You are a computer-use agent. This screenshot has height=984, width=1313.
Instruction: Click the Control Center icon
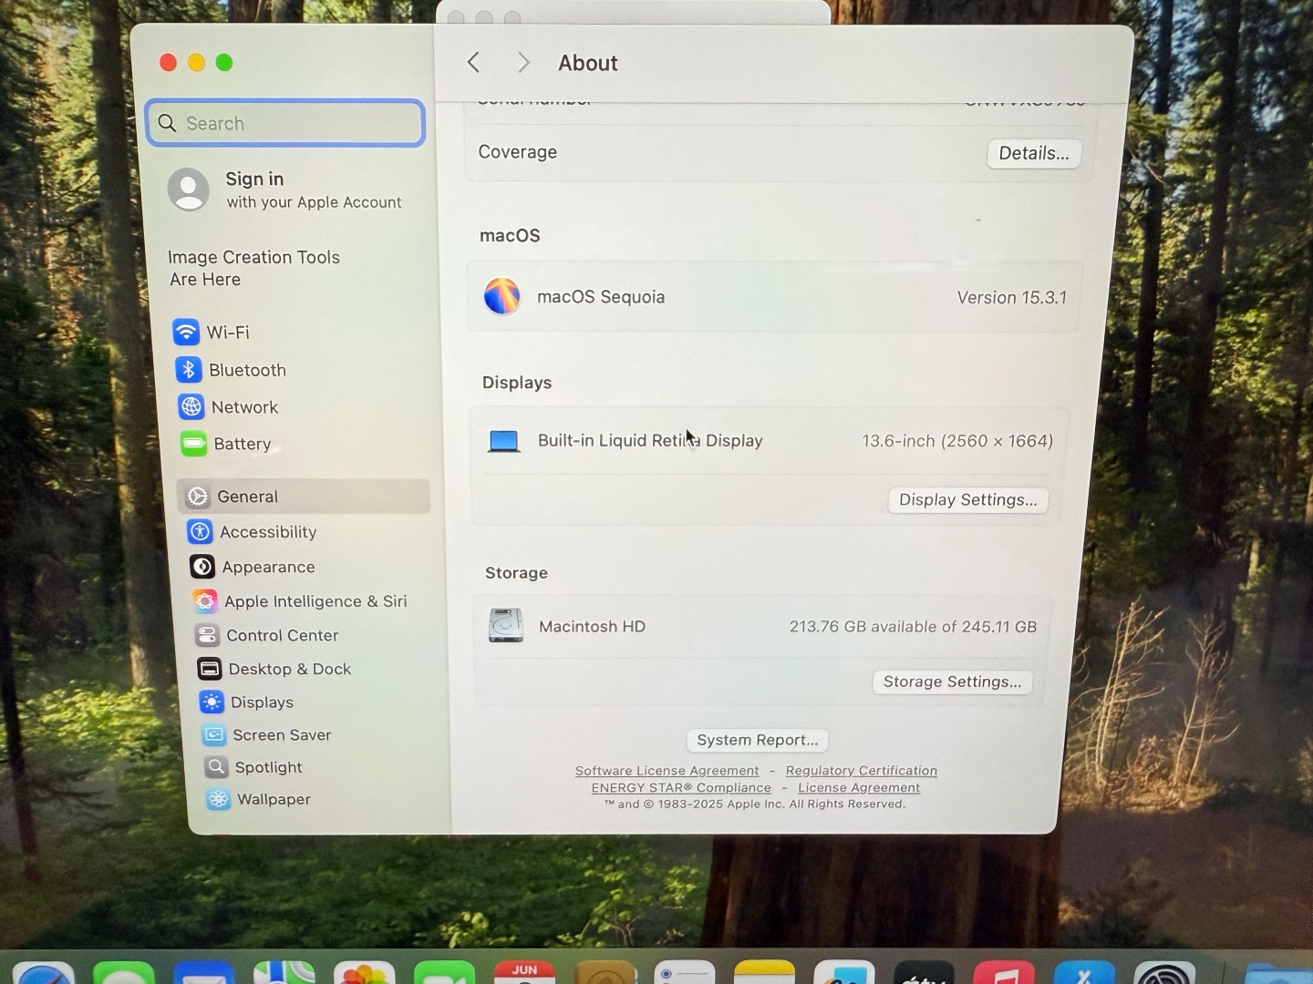(207, 635)
